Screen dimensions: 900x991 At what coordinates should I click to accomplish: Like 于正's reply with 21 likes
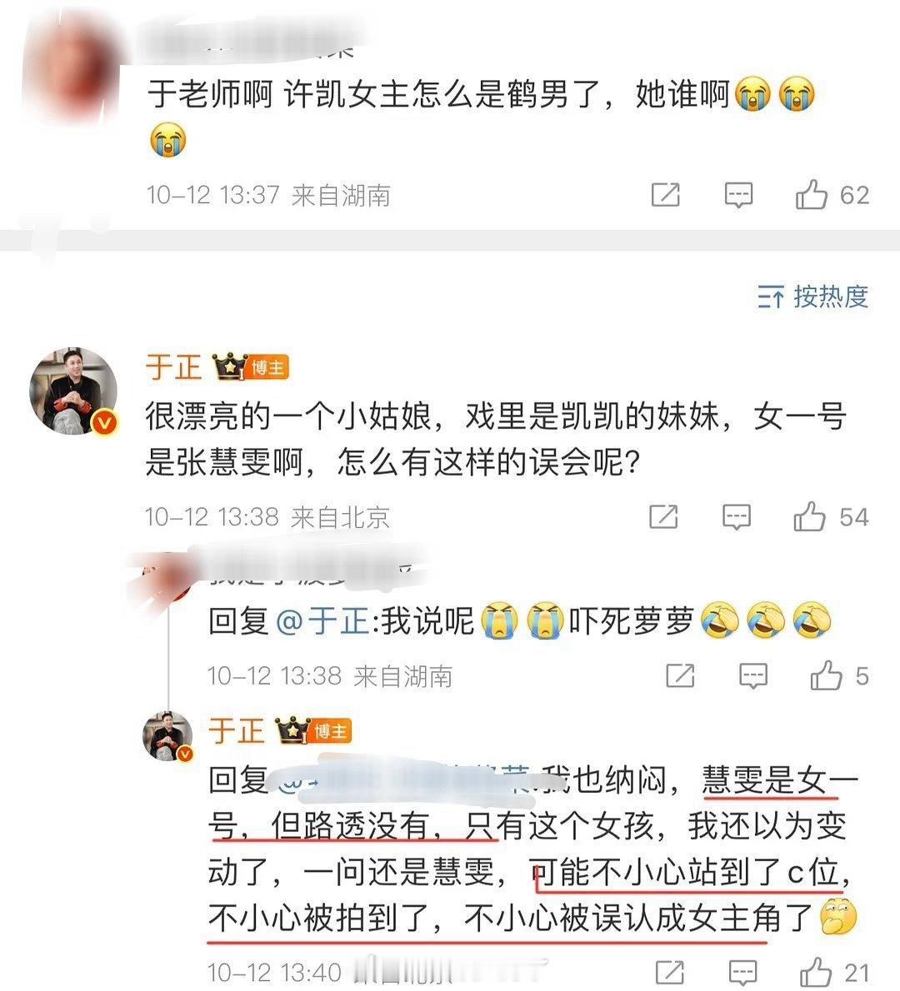(x=816, y=972)
